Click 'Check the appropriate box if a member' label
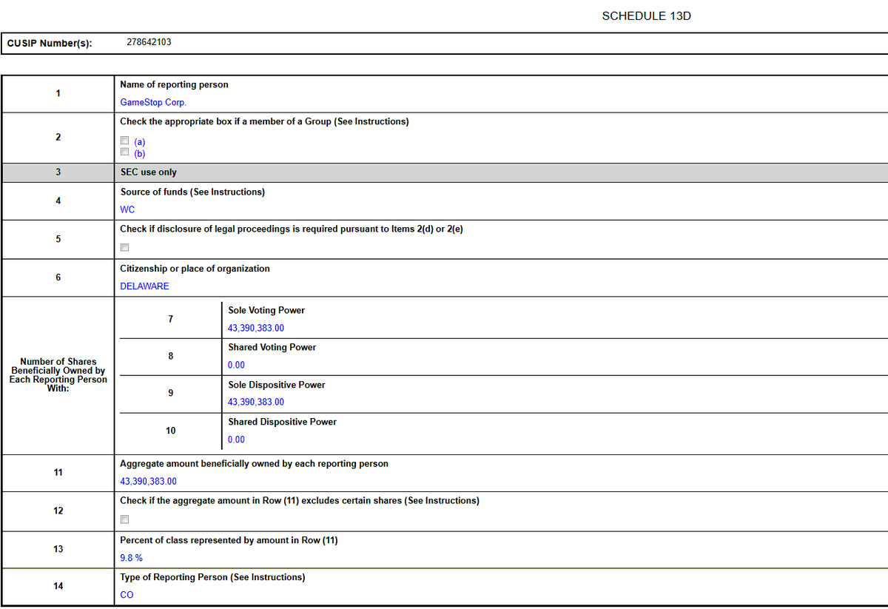Viewport: 888px width, 609px height. (x=264, y=121)
